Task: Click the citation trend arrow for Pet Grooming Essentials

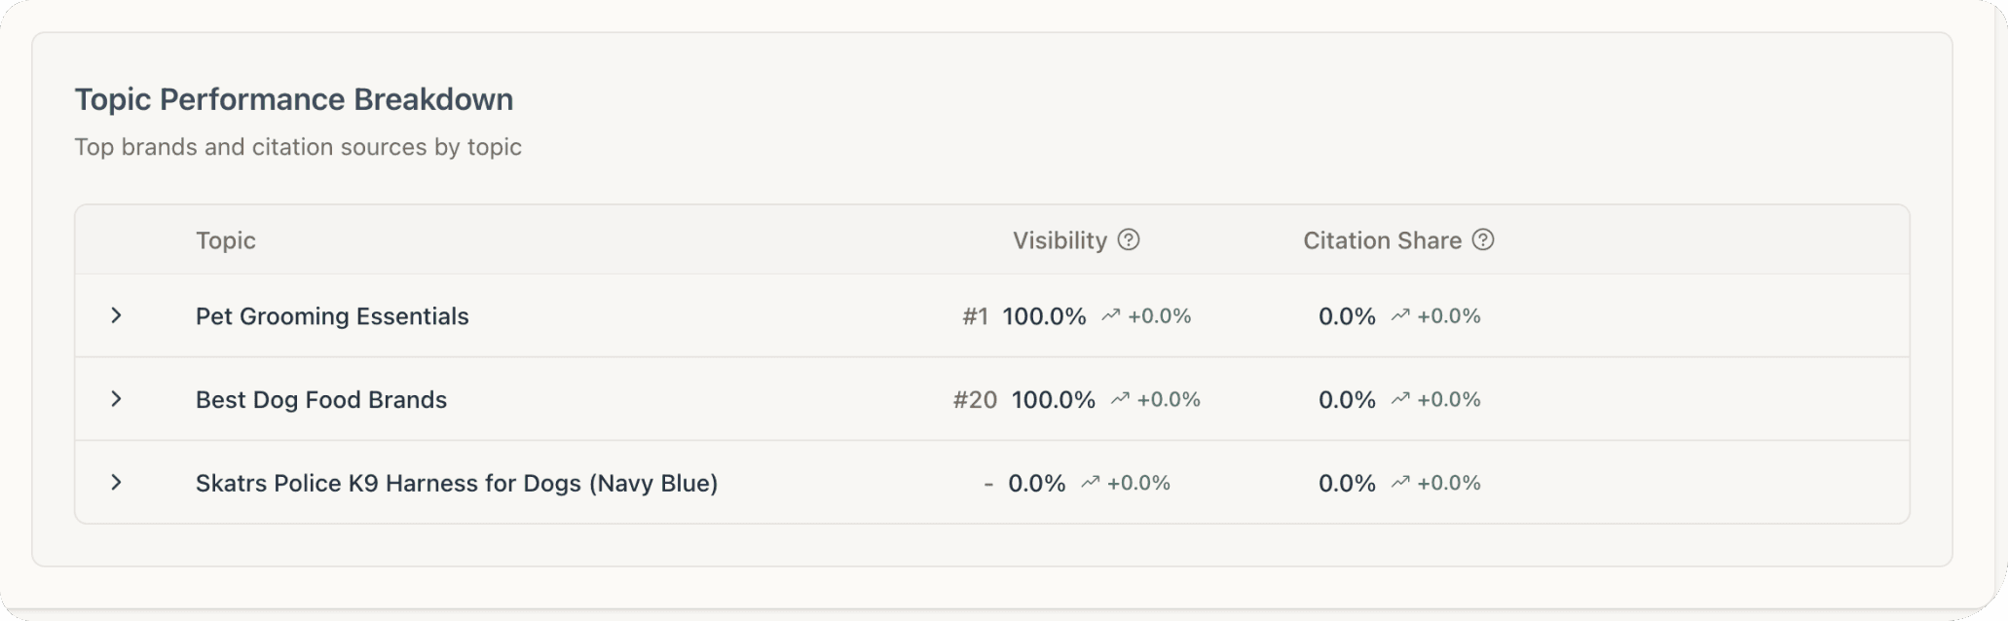Action: [1400, 315]
